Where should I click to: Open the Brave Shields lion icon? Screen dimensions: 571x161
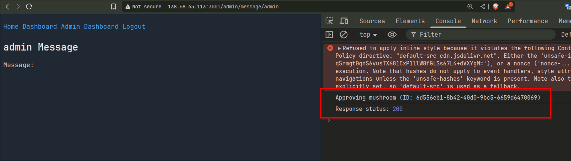click(495, 7)
